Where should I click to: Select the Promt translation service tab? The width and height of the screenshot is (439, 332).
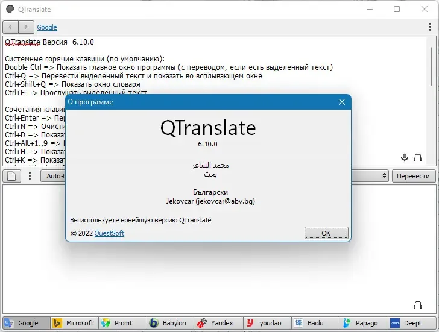point(122,323)
